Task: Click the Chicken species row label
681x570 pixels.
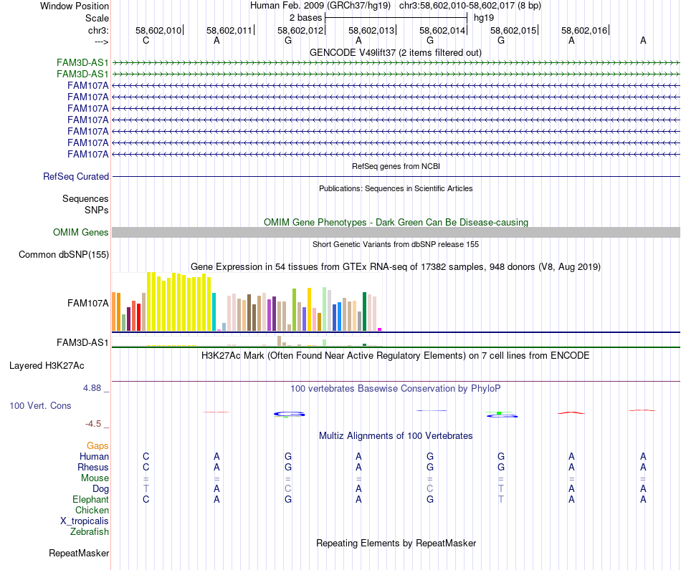Action: coord(92,510)
